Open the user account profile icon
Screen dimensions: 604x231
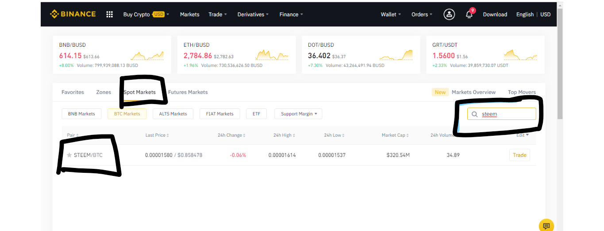point(449,14)
